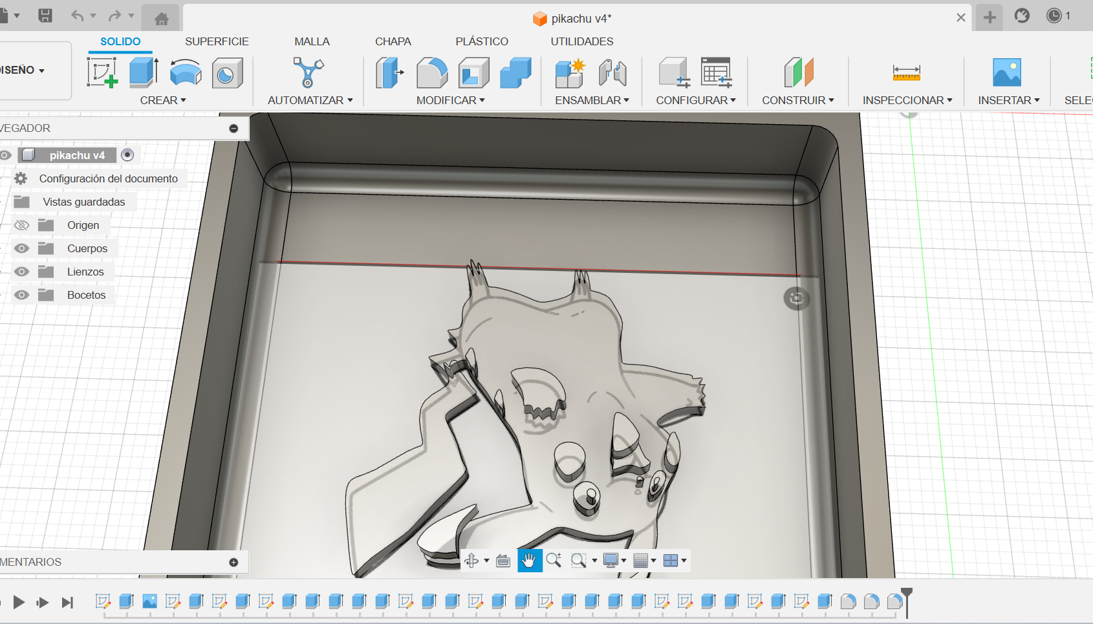Open the CONSTRUIR dropdown
Image resolution: width=1093 pixels, height=624 pixels.
click(798, 100)
